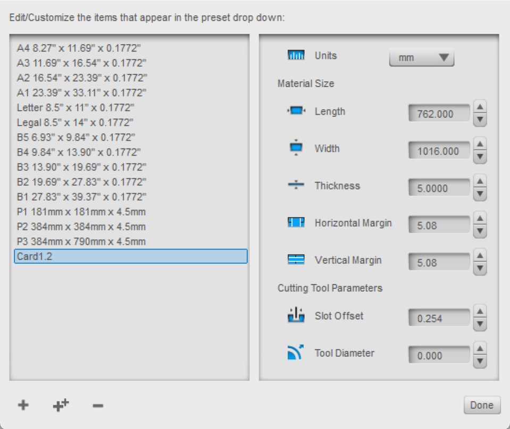
Task: Remove selected preset with minus icon
Action: coord(98,406)
